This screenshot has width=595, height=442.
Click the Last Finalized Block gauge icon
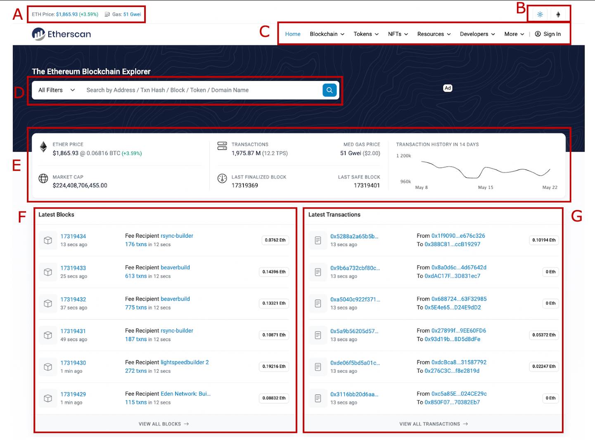[222, 178]
